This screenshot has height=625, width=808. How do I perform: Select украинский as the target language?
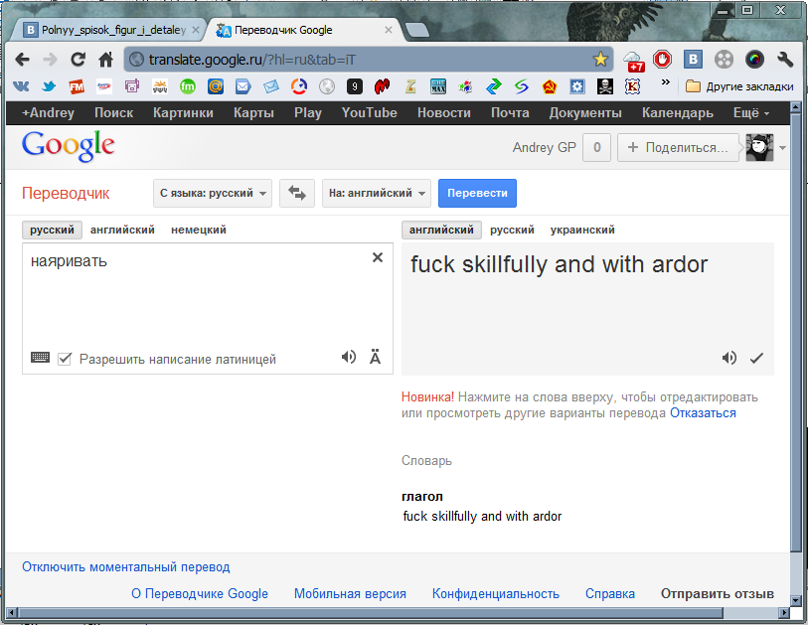click(x=582, y=230)
